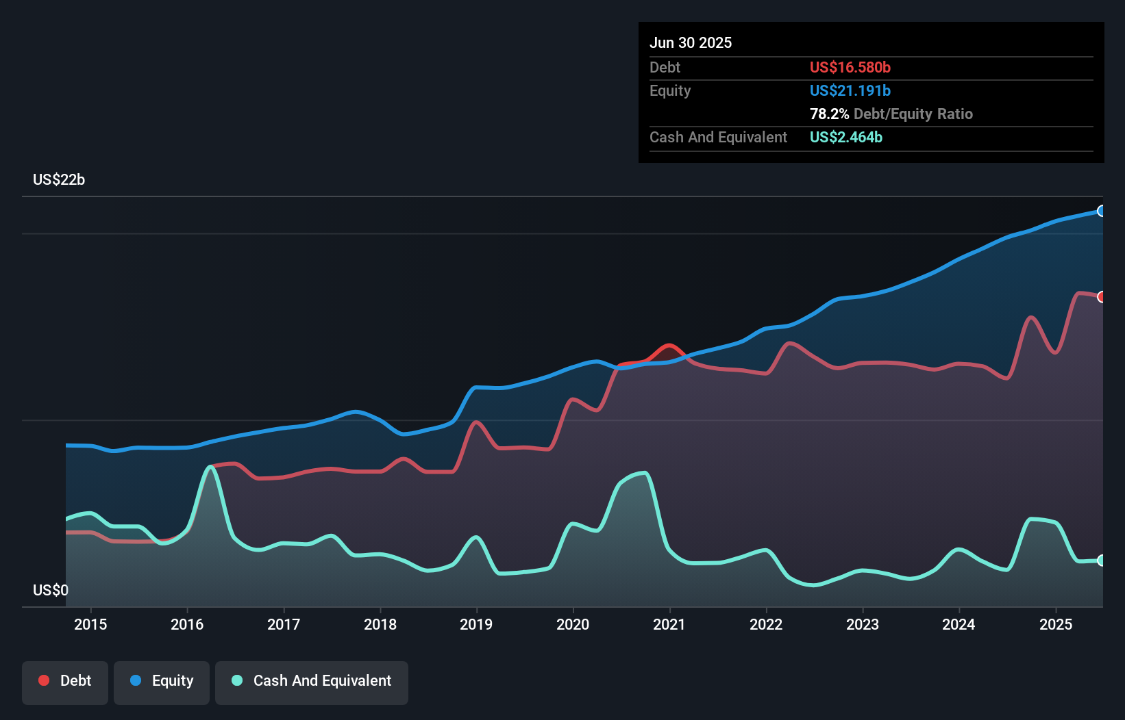
Task: Click the blue Equity line end marker
Action: click(x=1101, y=211)
